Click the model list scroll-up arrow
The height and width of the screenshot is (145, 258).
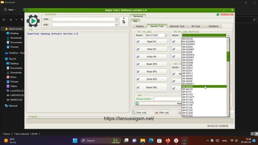(228, 39)
